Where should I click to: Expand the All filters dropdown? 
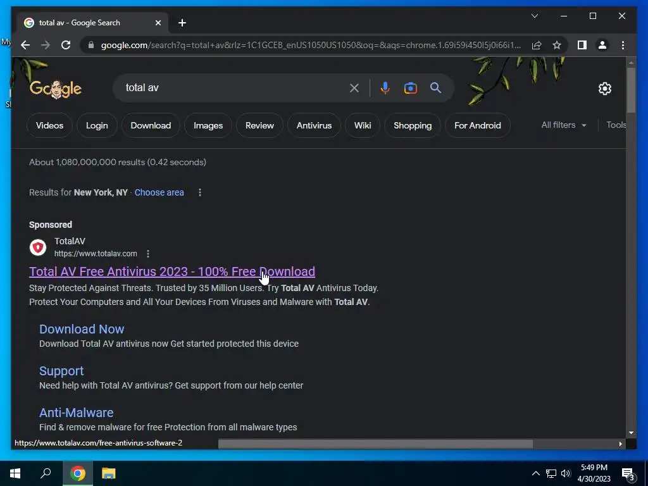pos(564,125)
